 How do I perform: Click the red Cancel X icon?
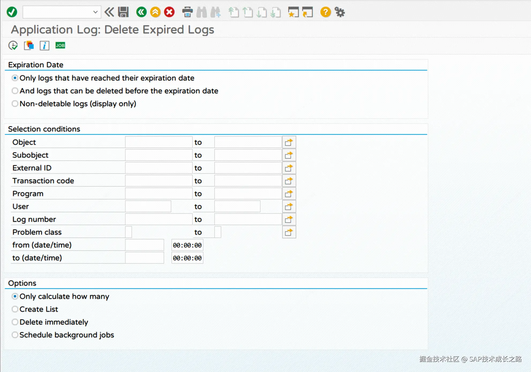tap(169, 12)
